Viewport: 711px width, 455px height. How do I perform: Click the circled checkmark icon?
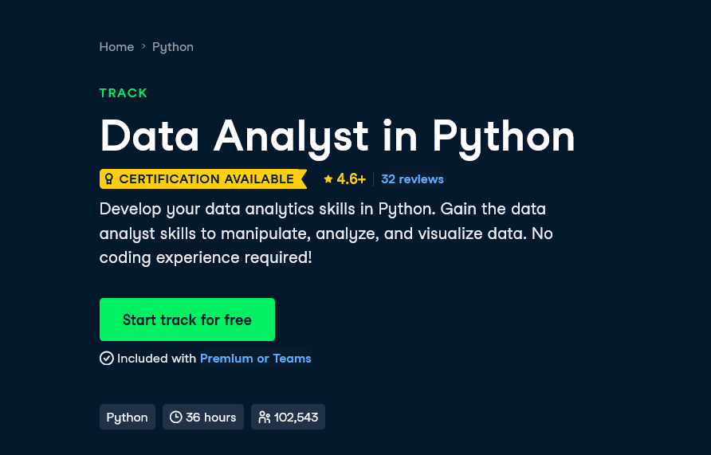coord(107,359)
